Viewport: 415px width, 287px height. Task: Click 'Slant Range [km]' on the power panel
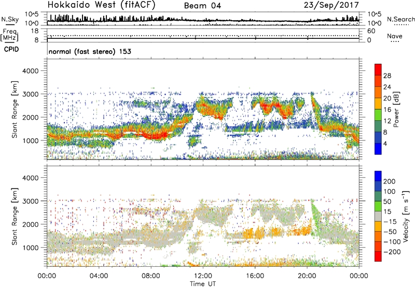tap(15, 109)
